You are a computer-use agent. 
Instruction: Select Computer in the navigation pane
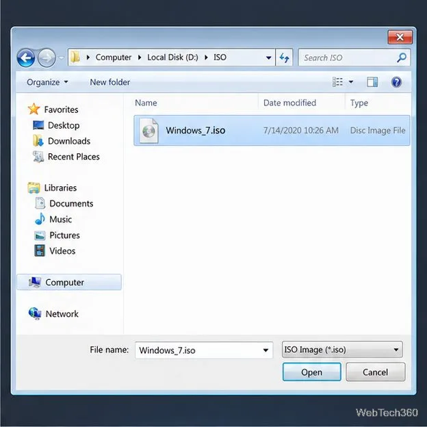[69, 282]
